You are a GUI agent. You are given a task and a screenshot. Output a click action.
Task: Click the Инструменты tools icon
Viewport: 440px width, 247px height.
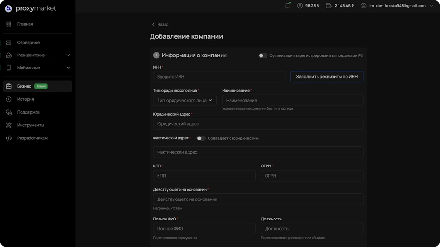tap(9, 125)
